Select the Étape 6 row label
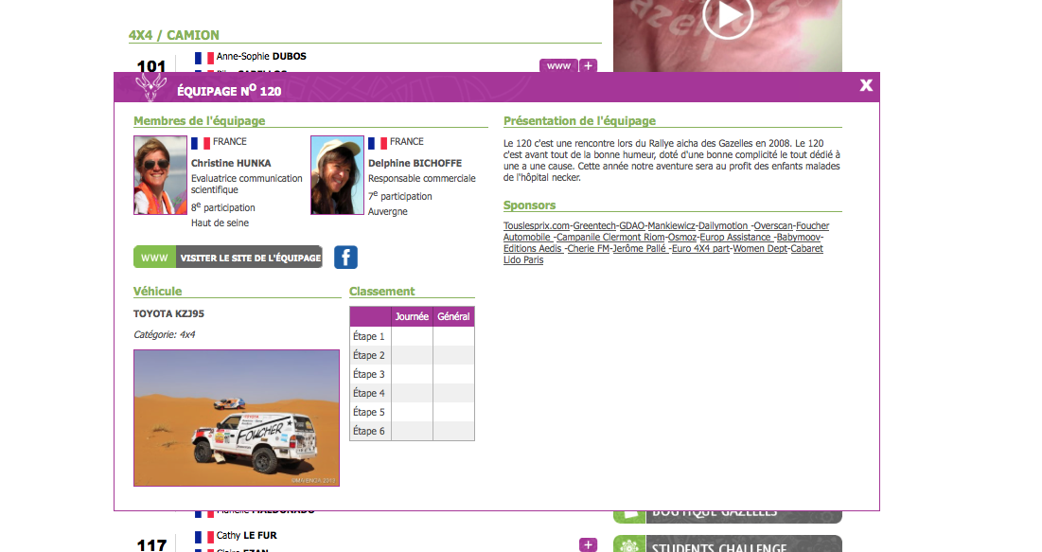The width and height of the screenshot is (1042, 552). pyautogui.click(x=369, y=431)
